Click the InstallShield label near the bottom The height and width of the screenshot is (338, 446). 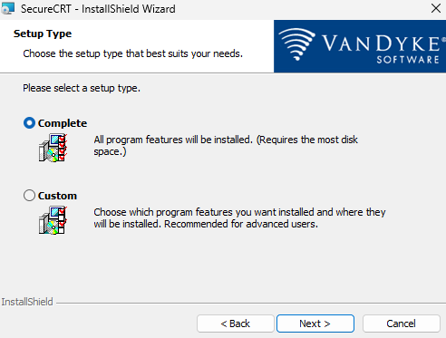point(27,302)
